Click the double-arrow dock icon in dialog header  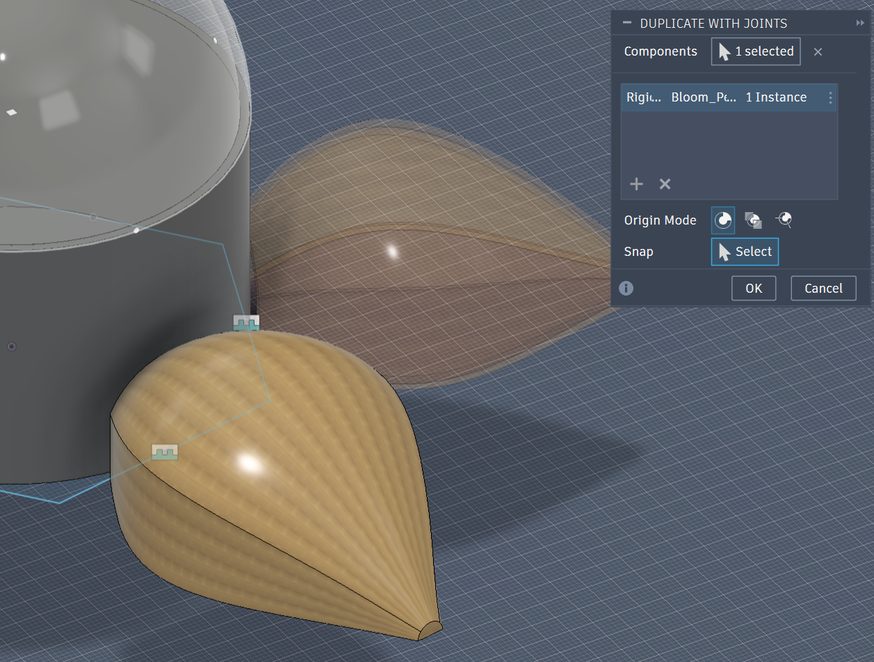pyautogui.click(x=860, y=23)
